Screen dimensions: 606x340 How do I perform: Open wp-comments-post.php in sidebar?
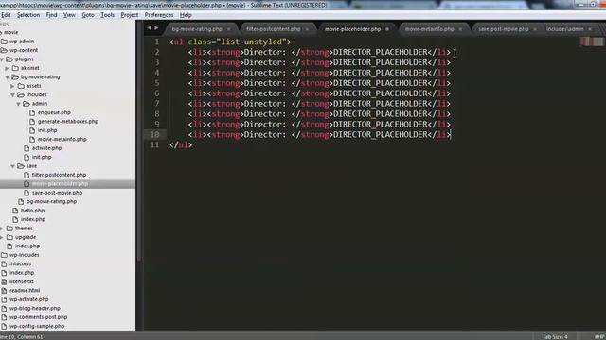pos(38,317)
